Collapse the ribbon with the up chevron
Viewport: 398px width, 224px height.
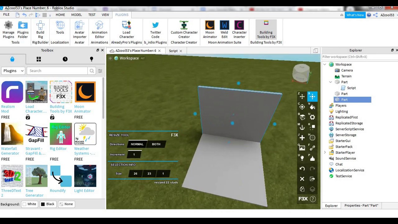click(342, 15)
